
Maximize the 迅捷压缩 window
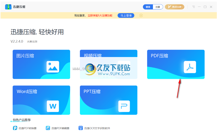point(205,7)
